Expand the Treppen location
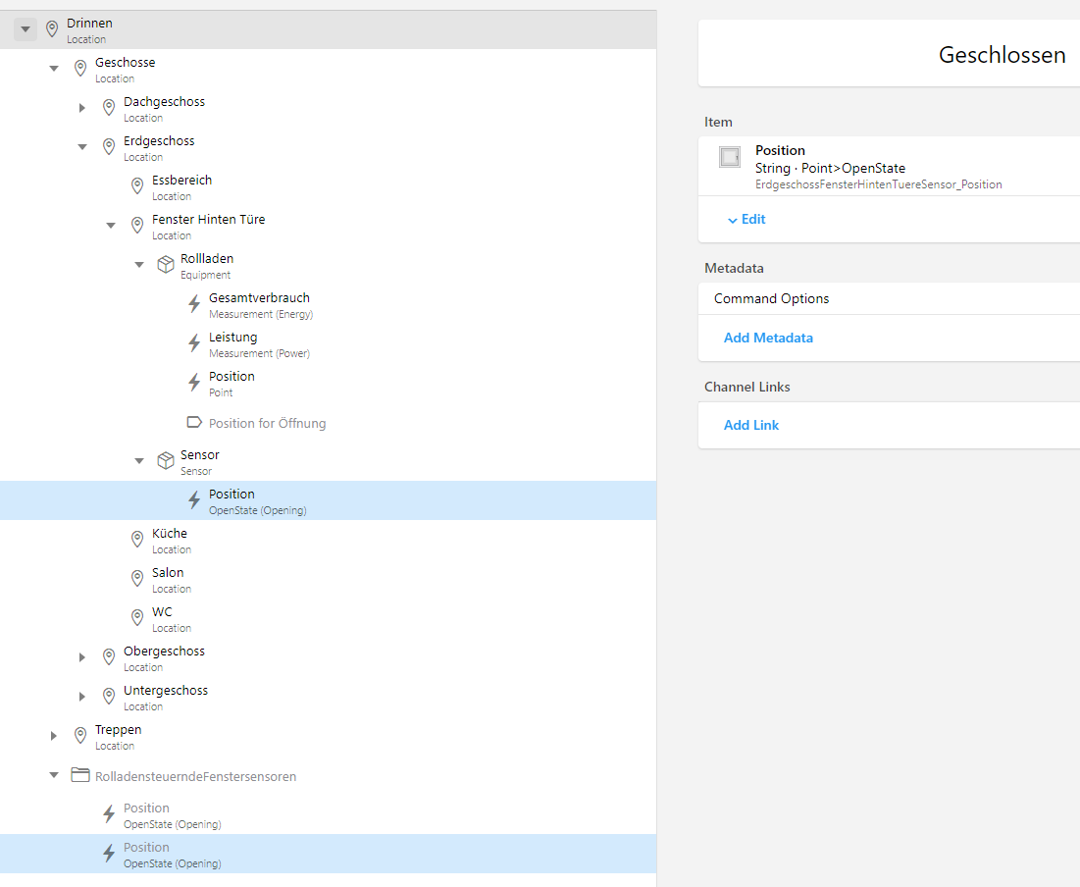 (54, 736)
